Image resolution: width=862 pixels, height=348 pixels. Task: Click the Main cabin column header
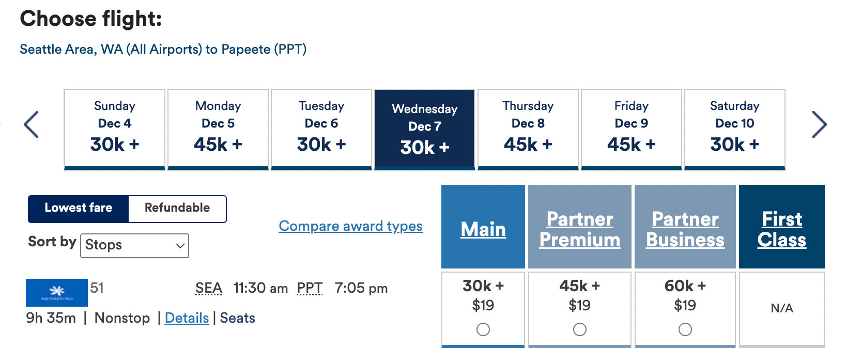click(x=483, y=229)
